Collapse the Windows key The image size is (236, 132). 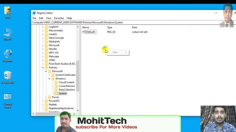(x=49, y=79)
